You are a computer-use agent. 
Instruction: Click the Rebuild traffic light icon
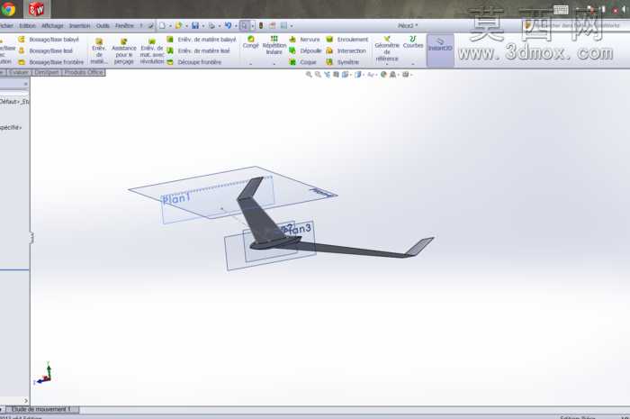pos(261,26)
